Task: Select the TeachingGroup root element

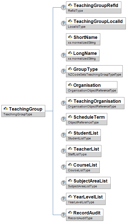Action: pyautogui.click(x=23, y=111)
